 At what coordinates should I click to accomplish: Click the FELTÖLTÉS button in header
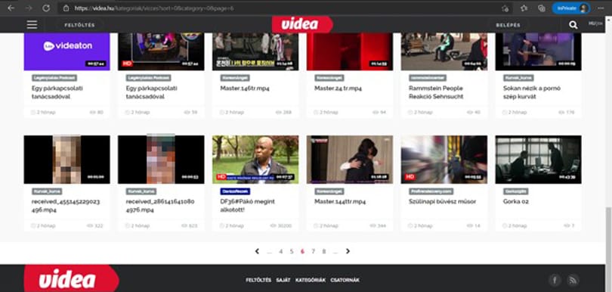coord(79,25)
